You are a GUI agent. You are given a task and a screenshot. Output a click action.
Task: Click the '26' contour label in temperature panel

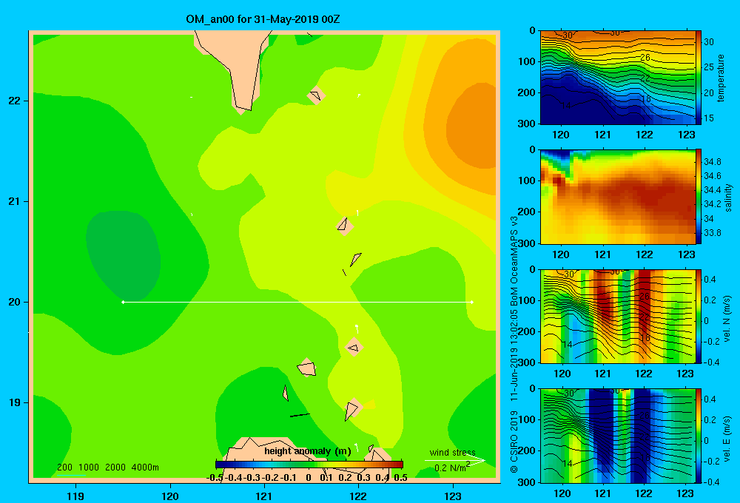(645, 58)
